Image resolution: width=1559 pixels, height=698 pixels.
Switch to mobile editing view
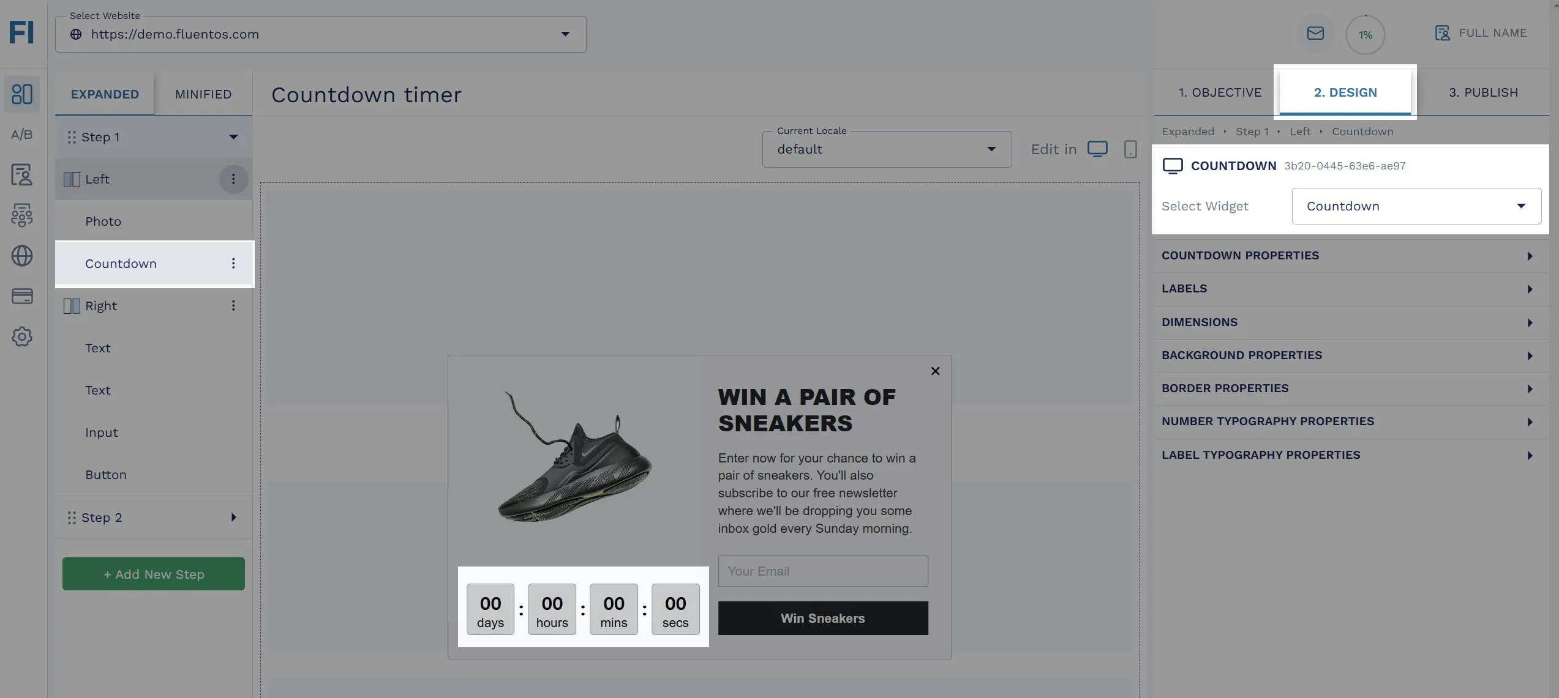(1130, 149)
